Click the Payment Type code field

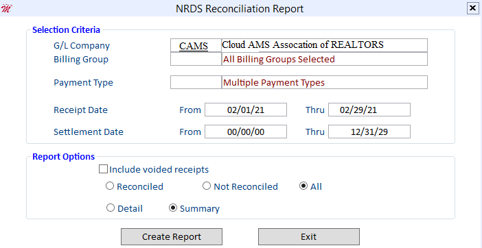196,82
